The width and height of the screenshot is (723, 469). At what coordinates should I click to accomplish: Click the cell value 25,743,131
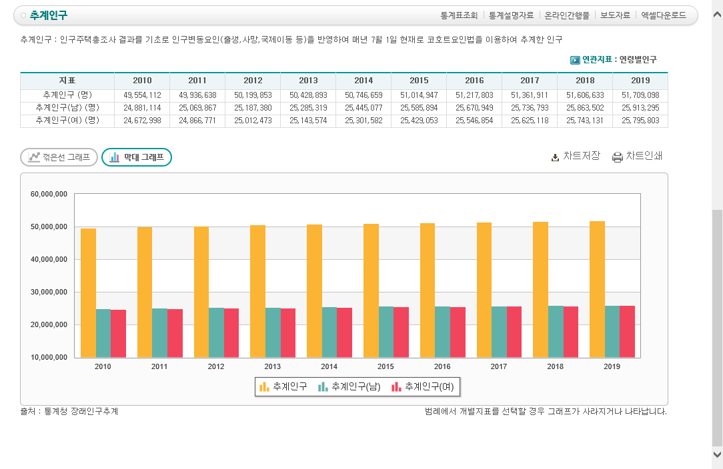point(585,121)
